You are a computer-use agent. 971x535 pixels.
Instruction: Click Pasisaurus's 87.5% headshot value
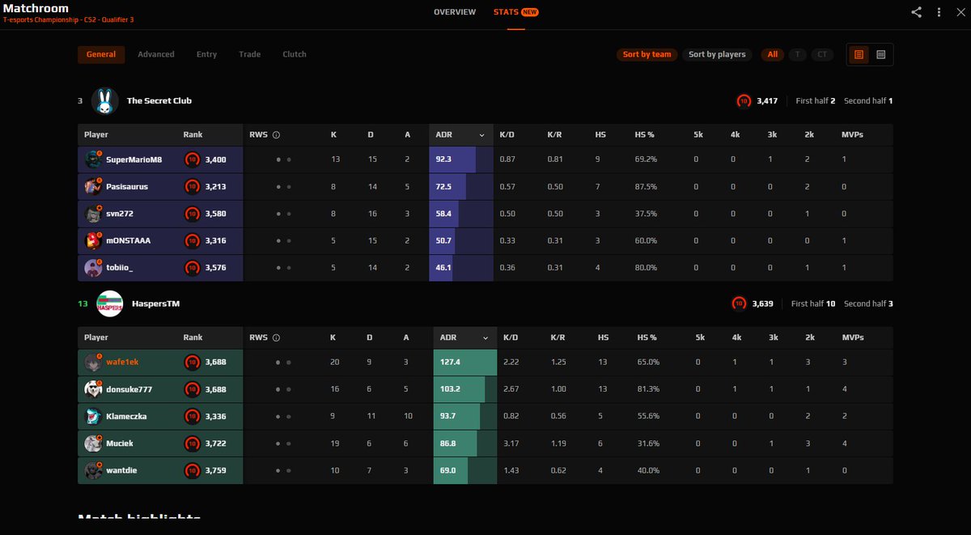pyautogui.click(x=646, y=187)
